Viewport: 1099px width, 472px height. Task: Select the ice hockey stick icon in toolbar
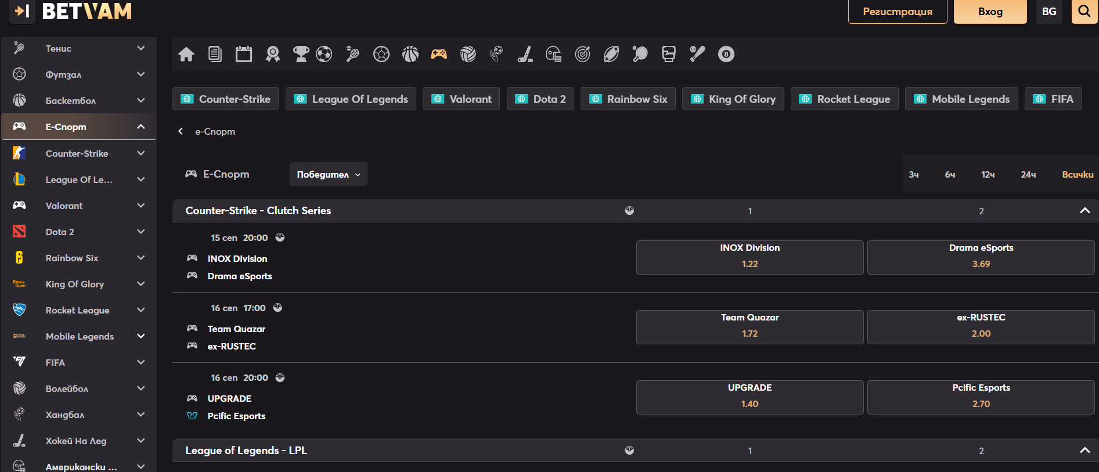coord(525,55)
